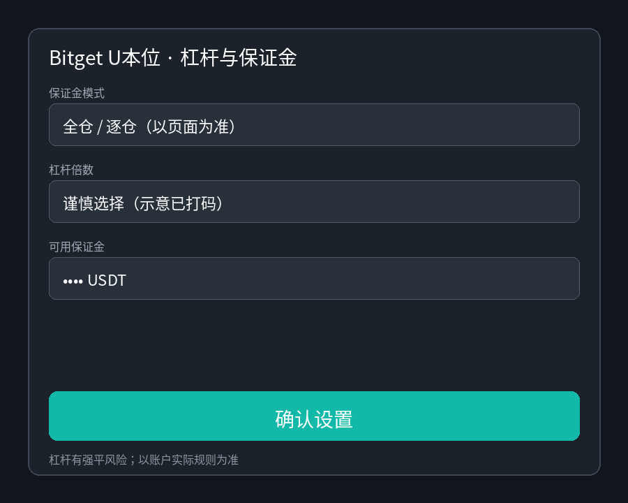Click the Bitget word in the title
The height and width of the screenshot is (503, 628).
pos(76,58)
